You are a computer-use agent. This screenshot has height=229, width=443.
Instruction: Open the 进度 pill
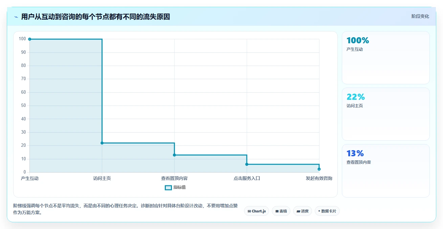click(303, 211)
